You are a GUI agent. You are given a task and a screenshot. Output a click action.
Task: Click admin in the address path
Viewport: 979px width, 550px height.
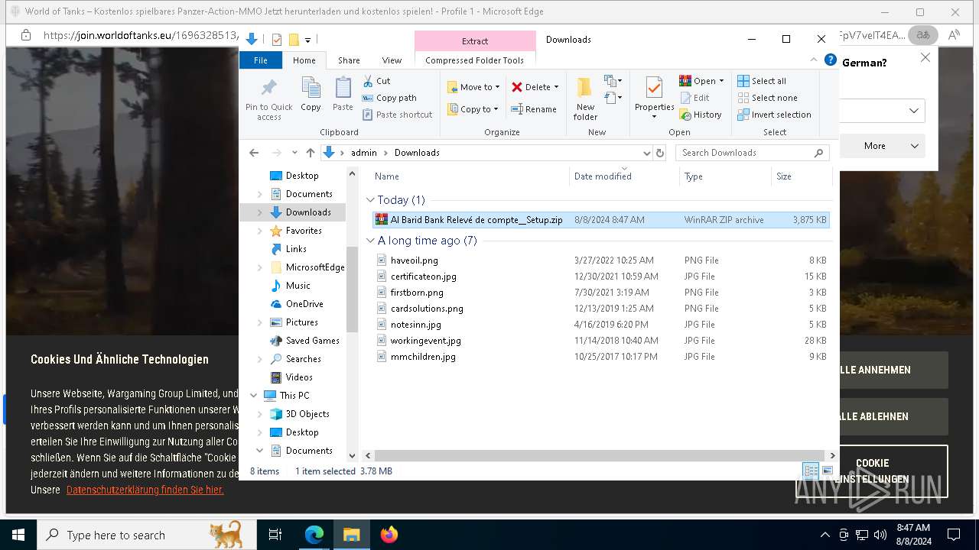click(x=364, y=153)
